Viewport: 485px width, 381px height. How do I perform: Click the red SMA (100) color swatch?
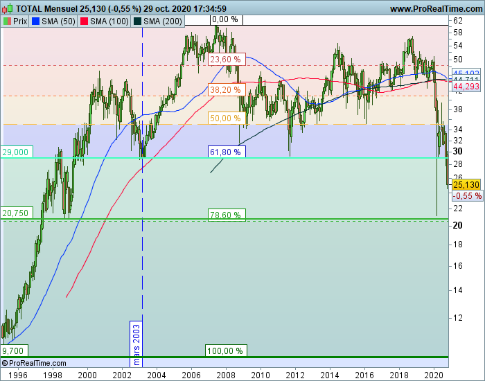click(x=84, y=21)
